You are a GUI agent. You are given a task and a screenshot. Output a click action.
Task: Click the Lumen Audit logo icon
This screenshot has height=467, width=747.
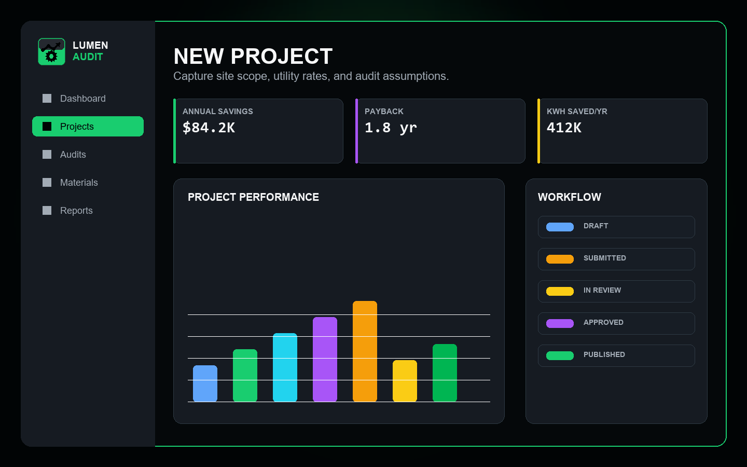pyautogui.click(x=51, y=51)
